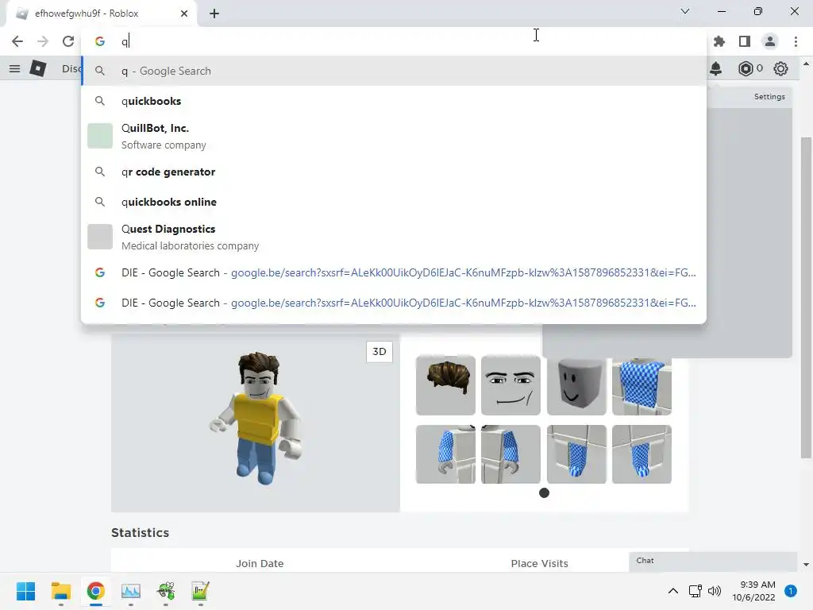The width and height of the screenshot is (813, 610).
Task: Toggle the Chrome side panel icon
Action: (x=745, y=41)
